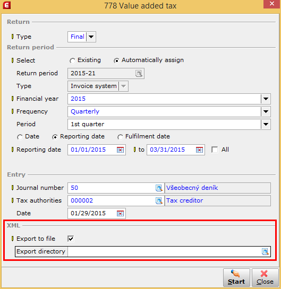This screenshot has width=281, height=289.
Task: Open calendar picker for Entry Date
Action: pos(121,213)
